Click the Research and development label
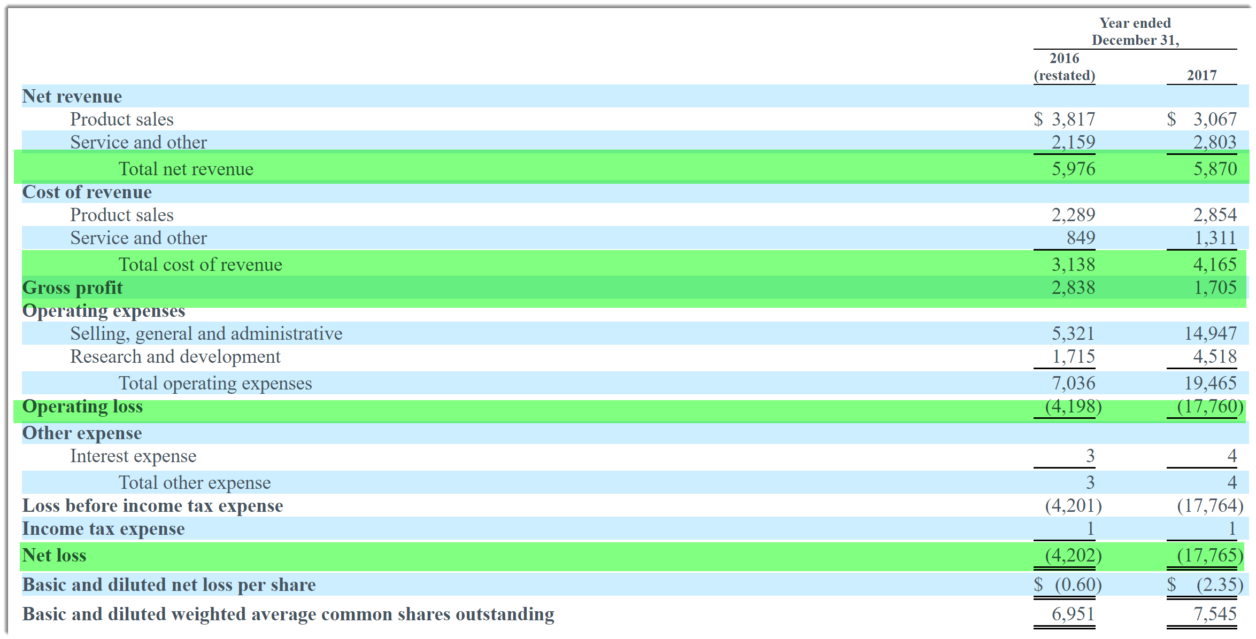The height and width of the screenshot is (639, 1256). tap(175, 356)
